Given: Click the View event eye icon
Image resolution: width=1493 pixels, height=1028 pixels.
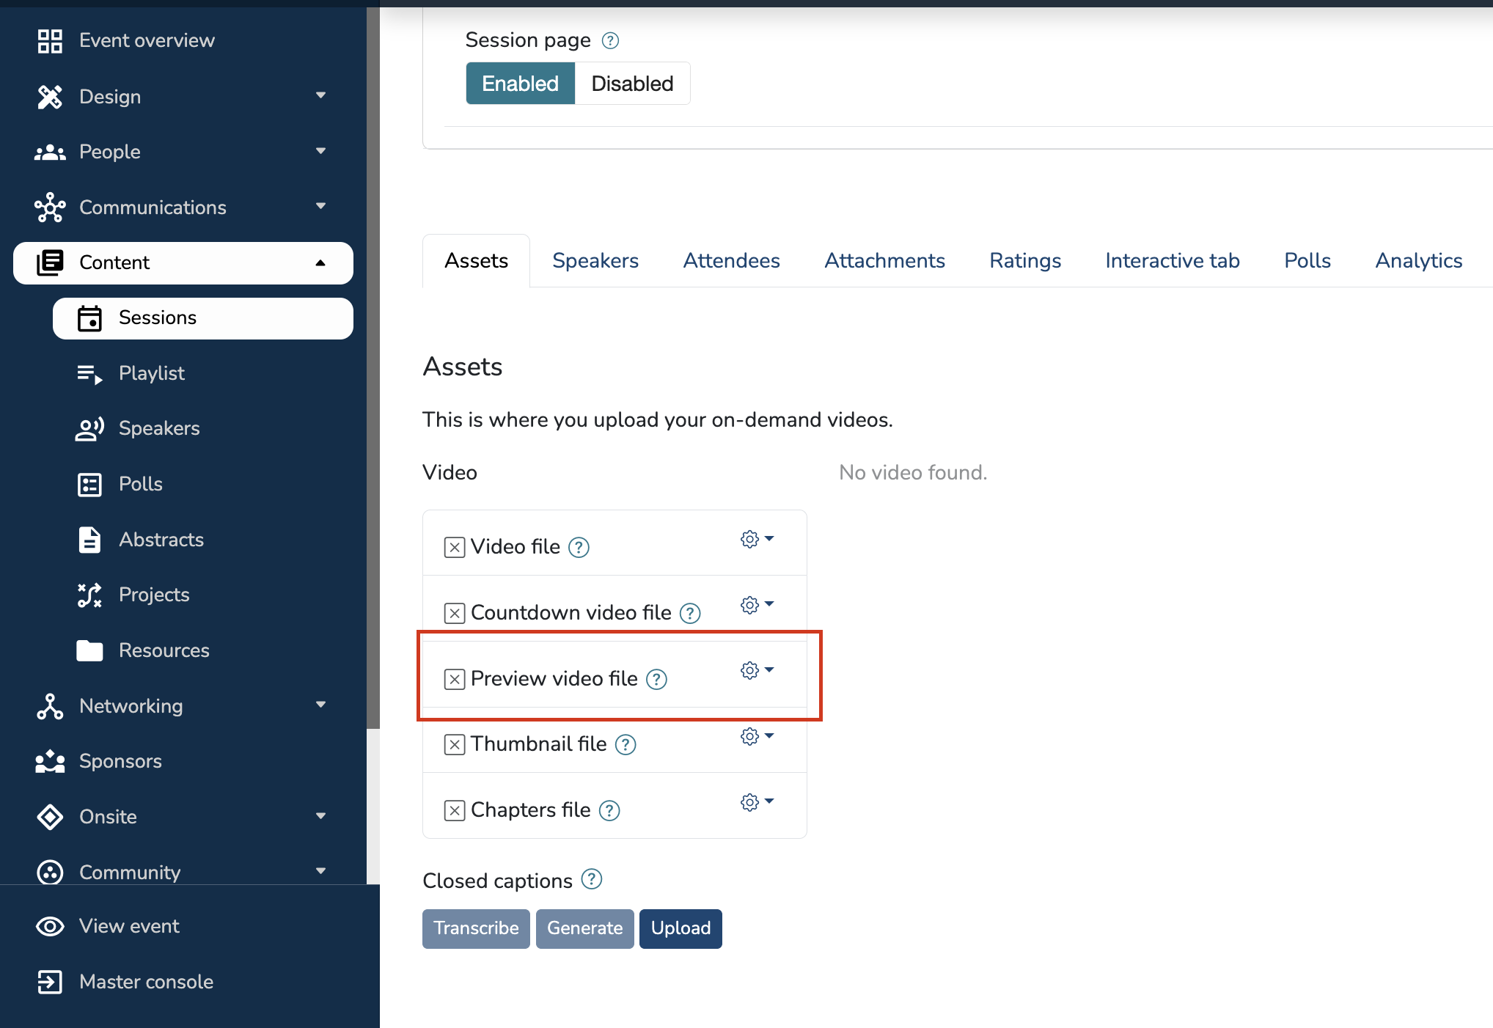Looking at the screenshot, I should [50, 926].
